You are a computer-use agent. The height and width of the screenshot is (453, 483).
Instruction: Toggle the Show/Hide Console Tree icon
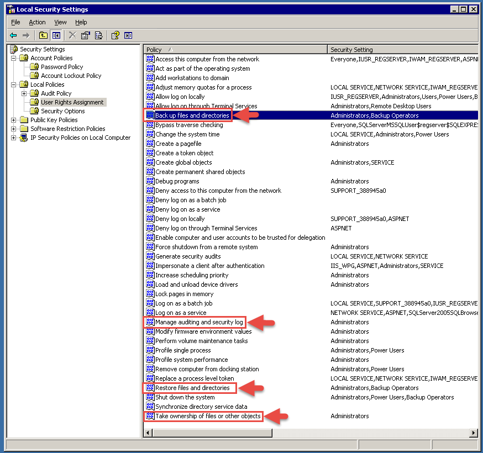coord(56,35)
